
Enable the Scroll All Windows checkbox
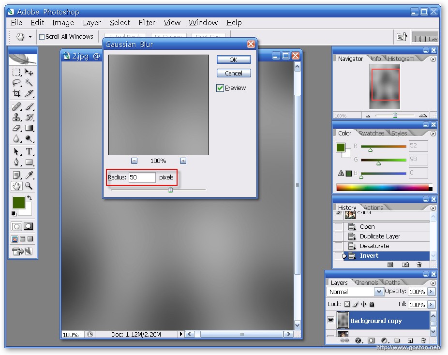pyautogui.click(x=42, y=37)
